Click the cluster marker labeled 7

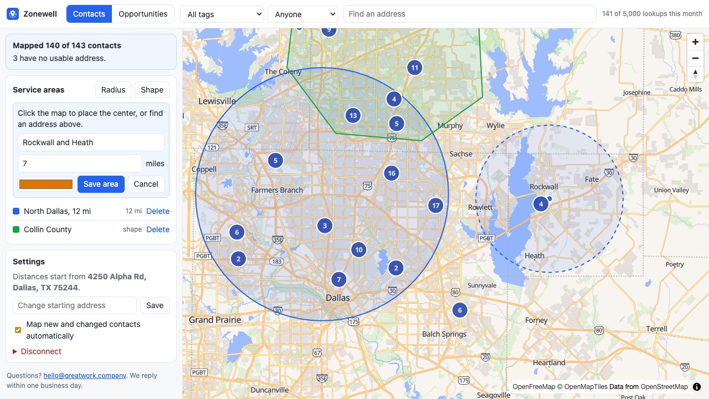pos(338,279)
